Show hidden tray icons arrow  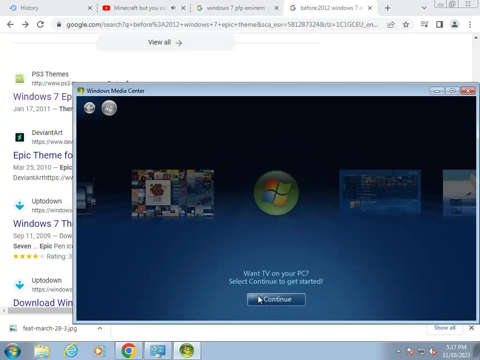(x=398, y=351)
